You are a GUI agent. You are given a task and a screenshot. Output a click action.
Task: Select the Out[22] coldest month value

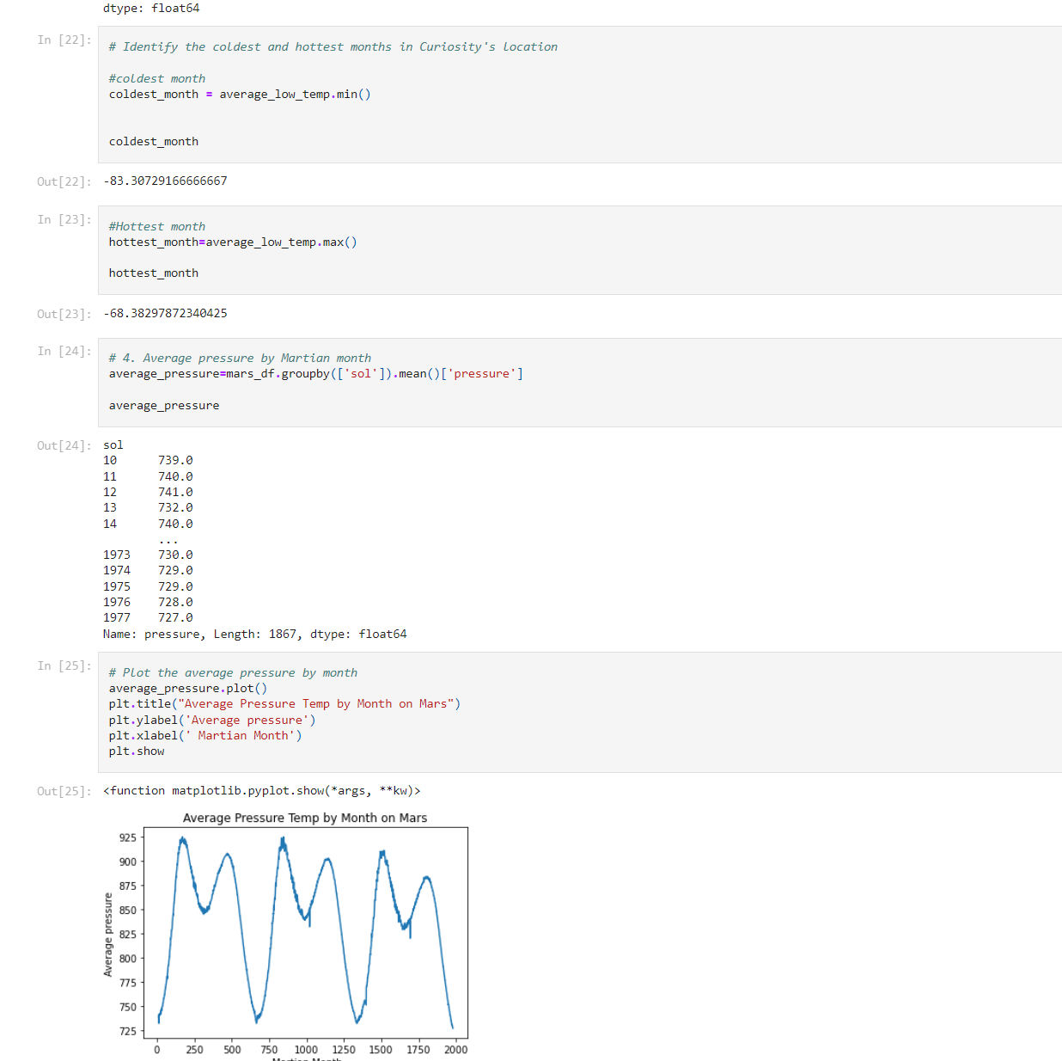point(164,181)
